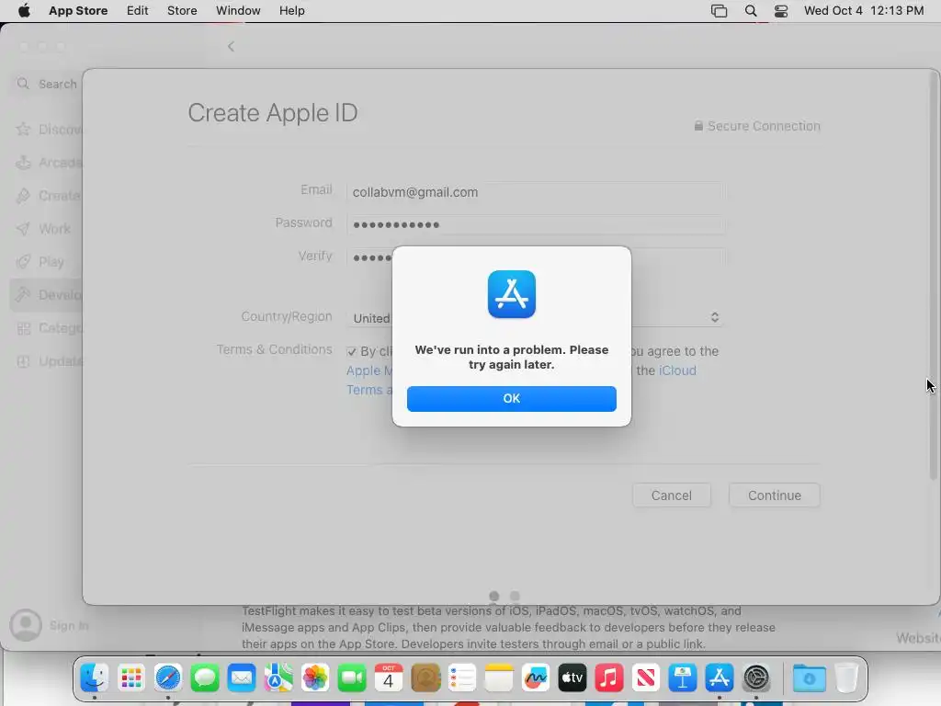941x706 pixels.
Task: Open the Country/Region dropdown
Action: [x=534, y=317]
